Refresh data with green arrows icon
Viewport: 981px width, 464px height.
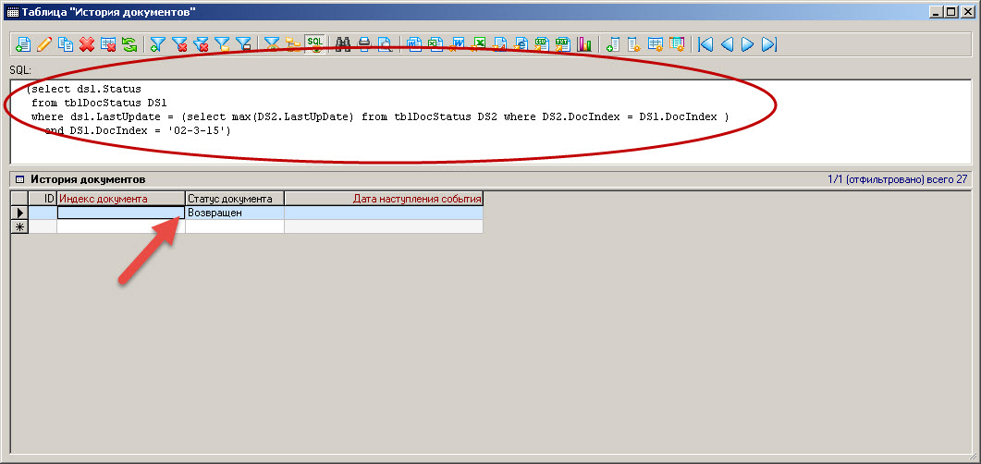(129, 44)
